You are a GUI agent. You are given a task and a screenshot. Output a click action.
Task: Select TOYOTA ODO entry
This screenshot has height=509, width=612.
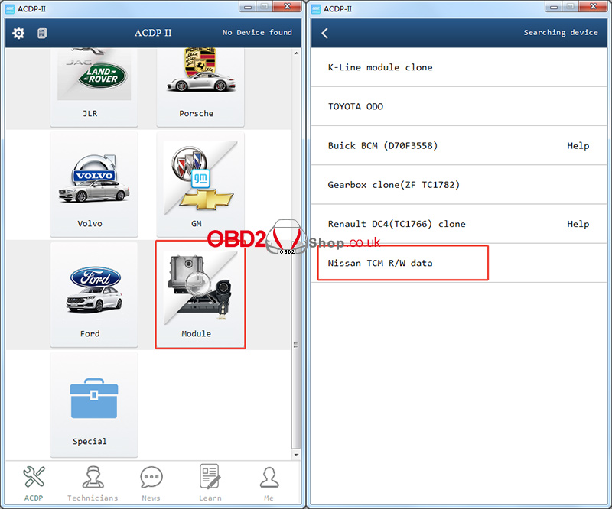pos(458,106)
